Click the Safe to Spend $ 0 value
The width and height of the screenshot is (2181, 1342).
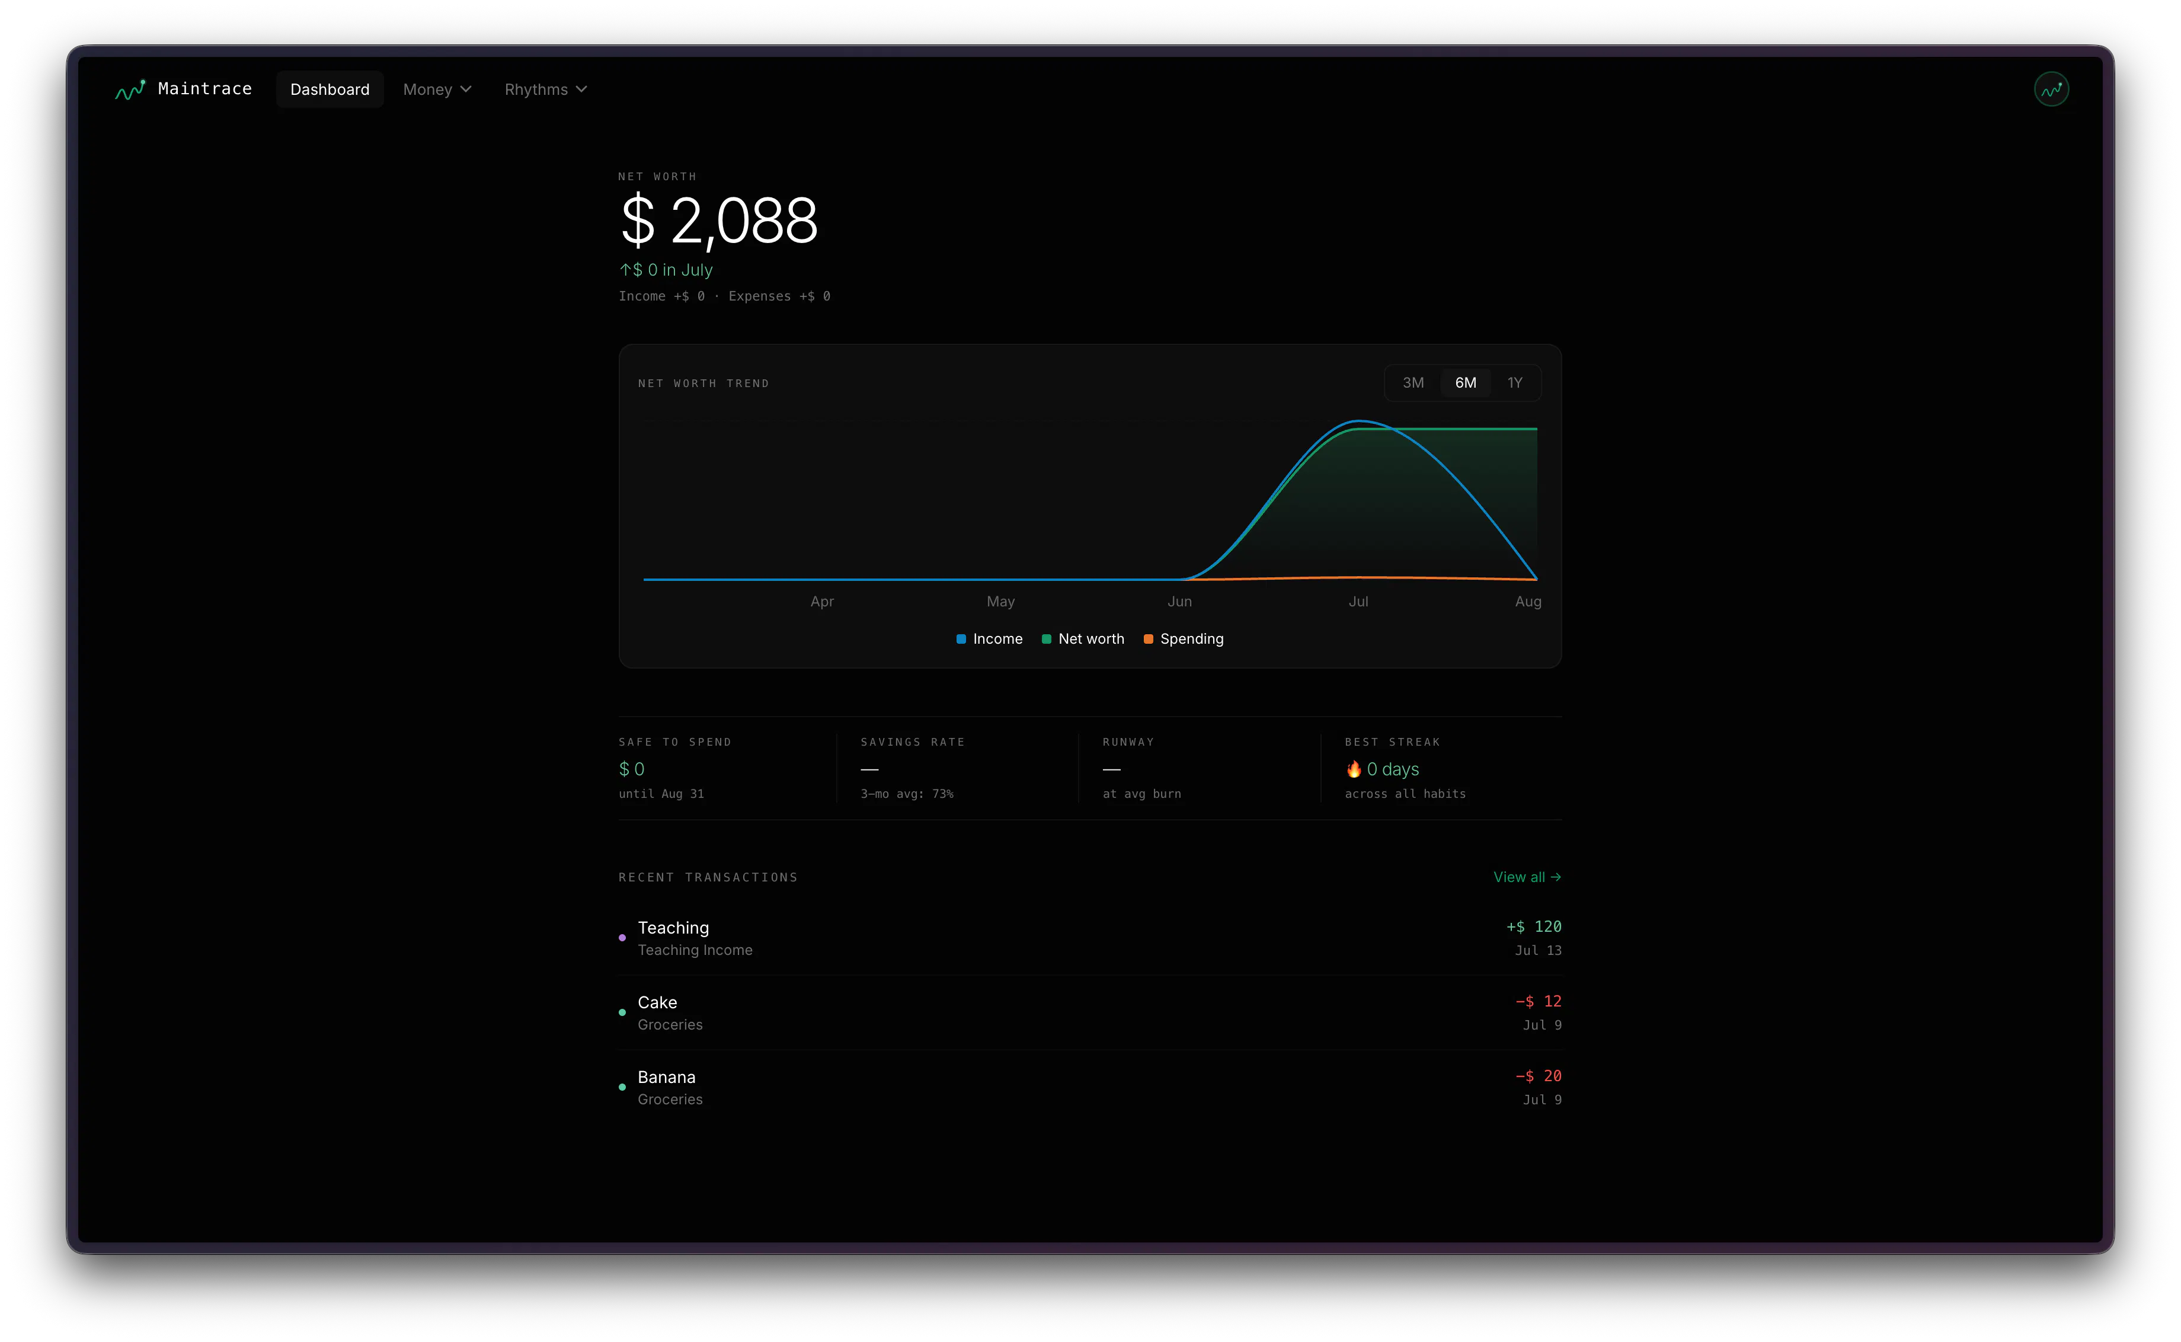pos(632,769)
